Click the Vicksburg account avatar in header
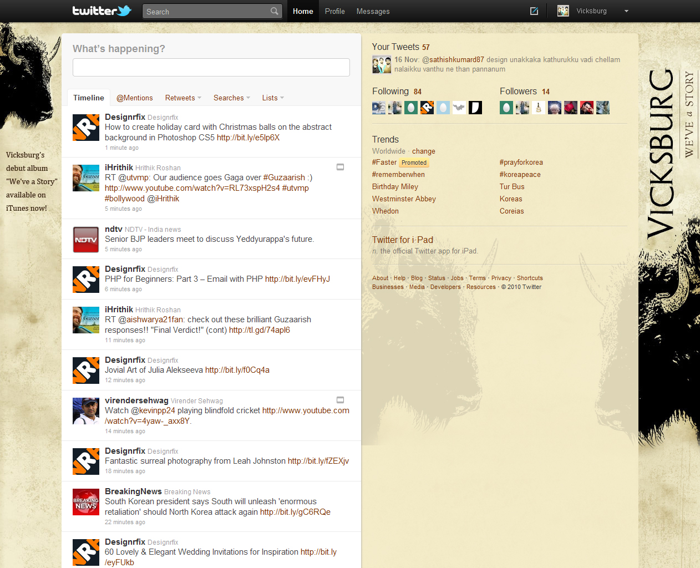700x568 pixels. (563, 11)
